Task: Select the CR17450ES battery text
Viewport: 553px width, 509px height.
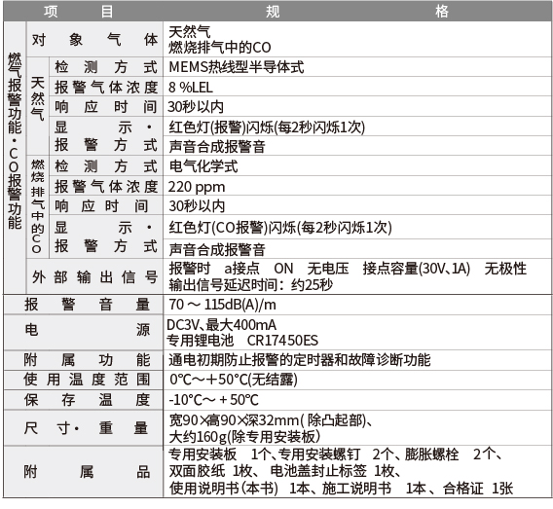Action: point(283,341)
